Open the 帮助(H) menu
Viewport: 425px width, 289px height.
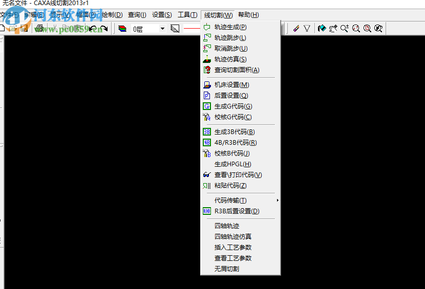[248, 15]
